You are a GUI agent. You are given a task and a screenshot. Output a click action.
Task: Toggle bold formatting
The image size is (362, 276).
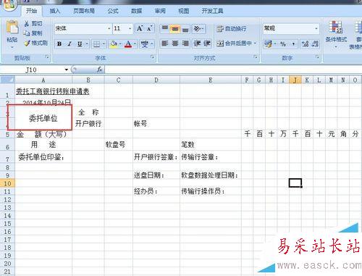coord(59,44)
